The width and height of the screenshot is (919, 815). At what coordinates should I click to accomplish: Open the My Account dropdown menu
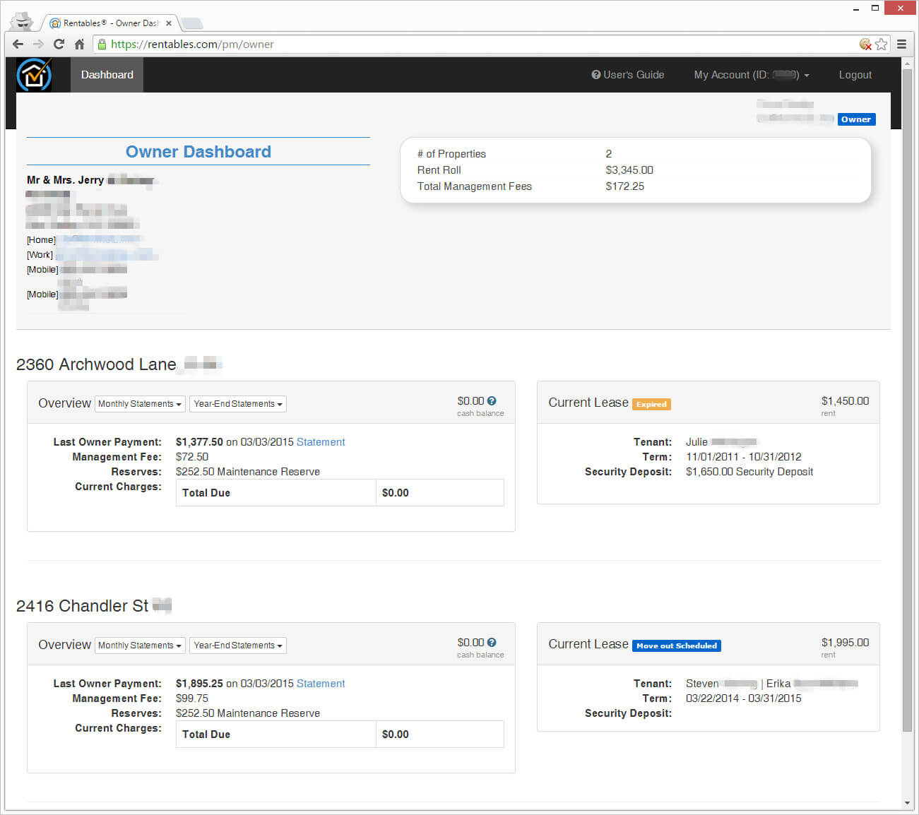(x=751, y=75)
